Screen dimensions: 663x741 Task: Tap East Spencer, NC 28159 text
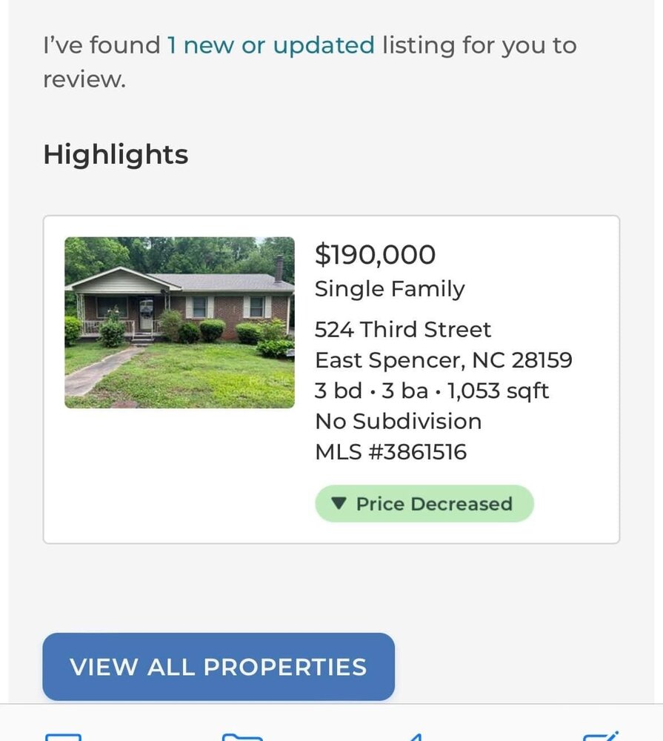(x=443, y=360)
